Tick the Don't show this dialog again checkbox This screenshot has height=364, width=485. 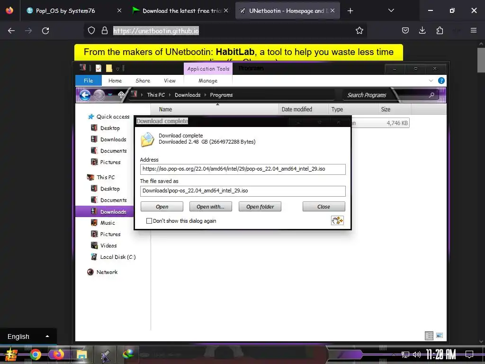(x=149, y=221)
